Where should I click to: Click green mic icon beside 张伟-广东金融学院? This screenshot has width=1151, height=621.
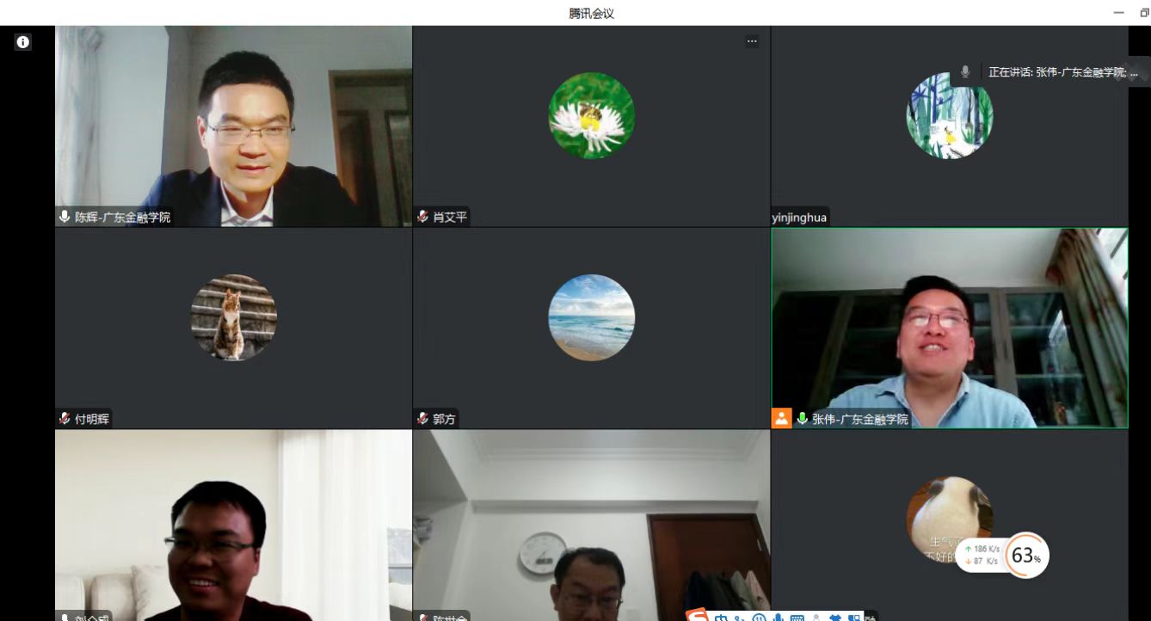pos(802,419)
